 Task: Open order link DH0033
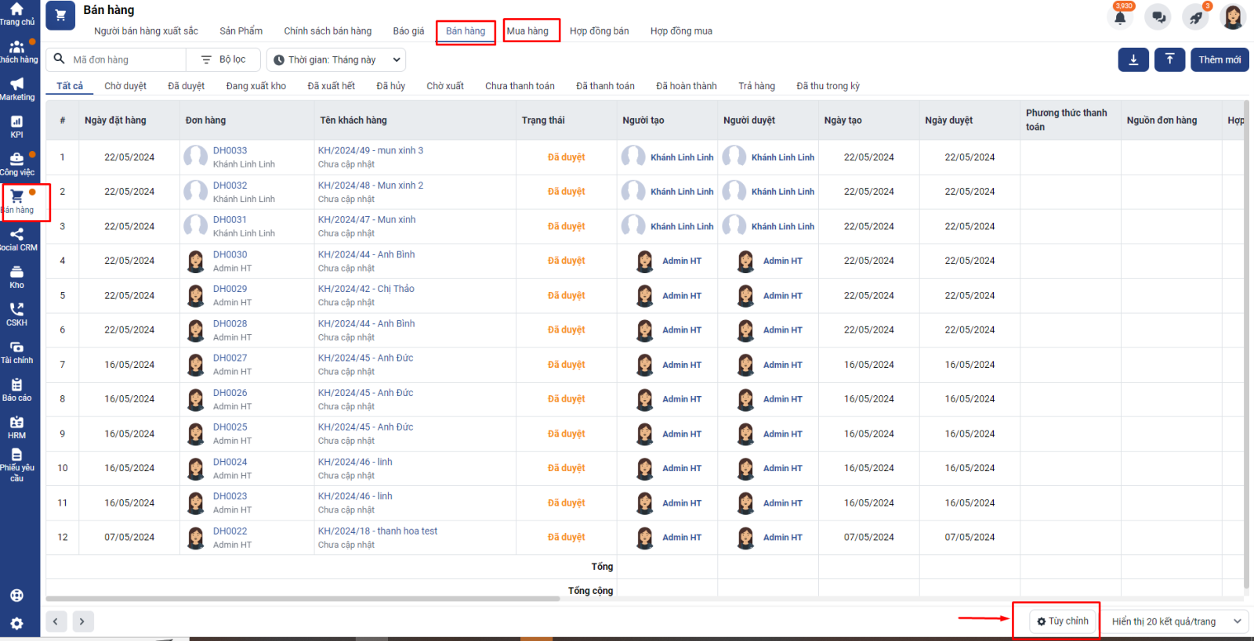click(x=230, y=150)
